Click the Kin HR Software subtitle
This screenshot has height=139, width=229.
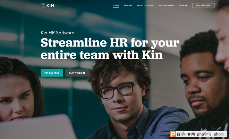click(57, 32)
